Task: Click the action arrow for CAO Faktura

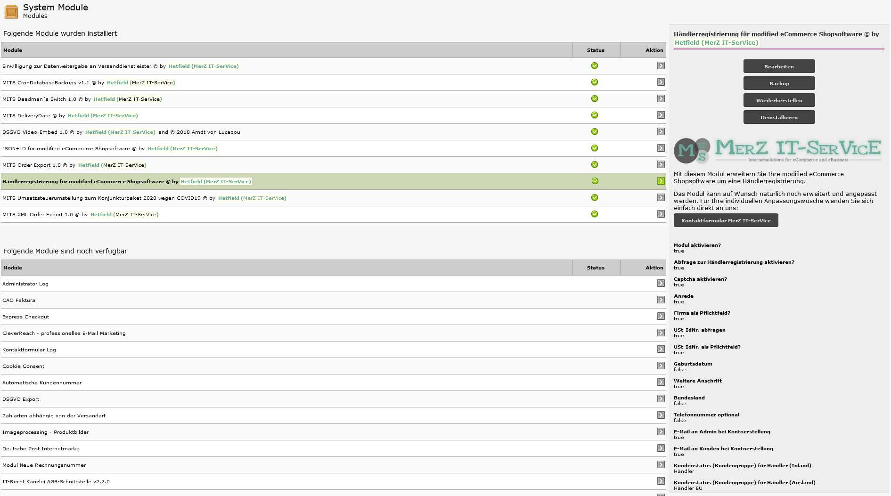Action: 661,300
